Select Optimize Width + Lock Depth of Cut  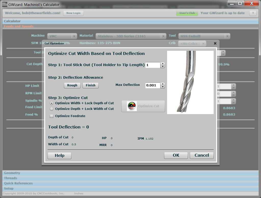(x=51, y=103)
